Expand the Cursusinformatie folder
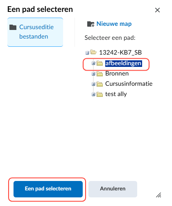 click(x=93, y=84)
